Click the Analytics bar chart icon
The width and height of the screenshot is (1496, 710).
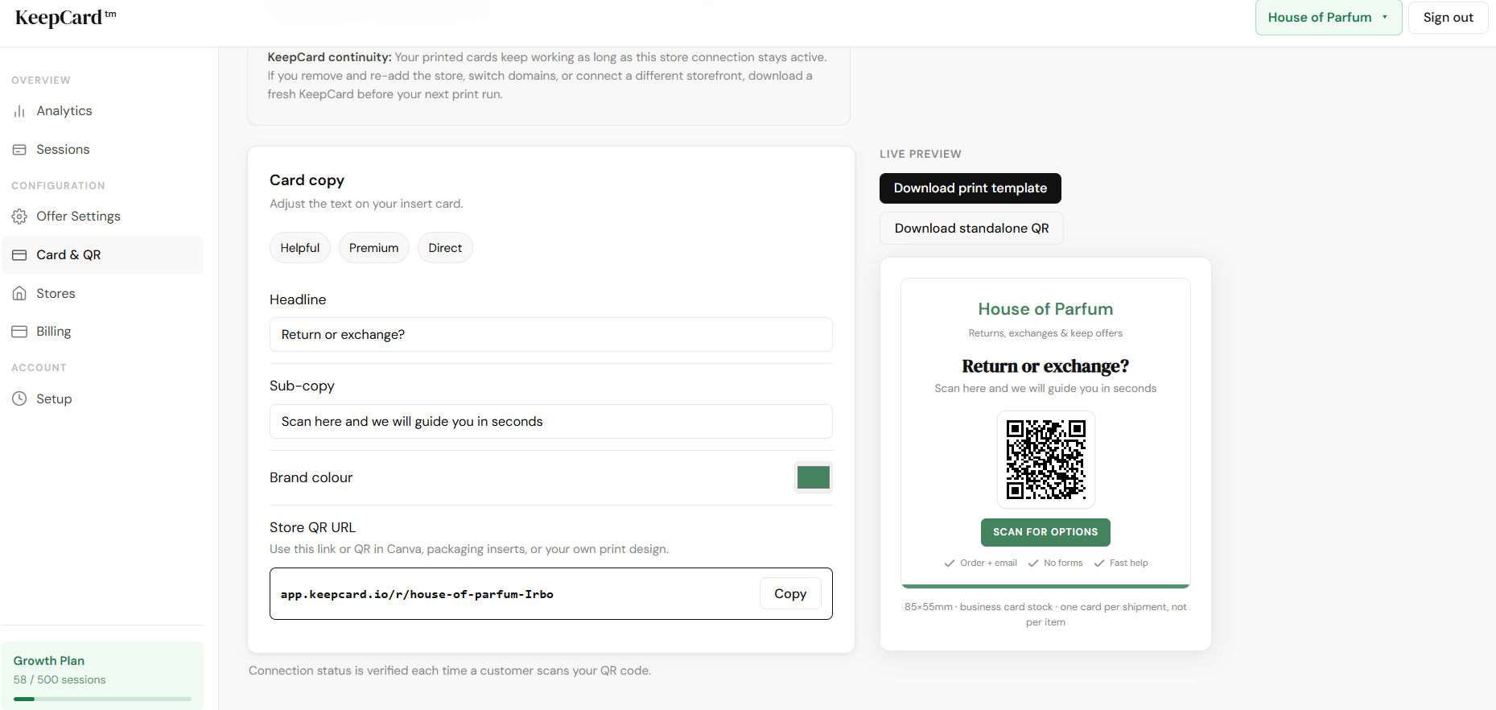pos(19,111)
